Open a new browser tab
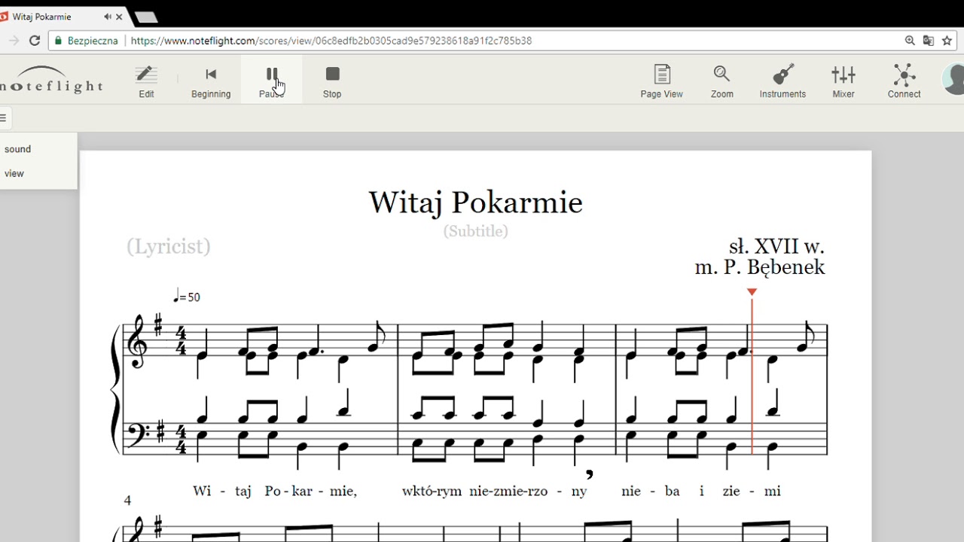Image resolution: width=964 pixels, height=542 pixels. pyautogui.click(x=145, y=17)
